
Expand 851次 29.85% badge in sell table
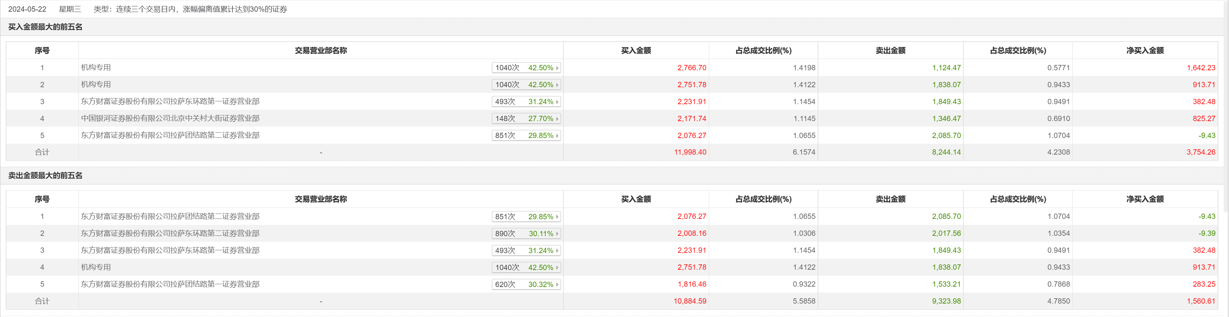[x=525, y=216]
